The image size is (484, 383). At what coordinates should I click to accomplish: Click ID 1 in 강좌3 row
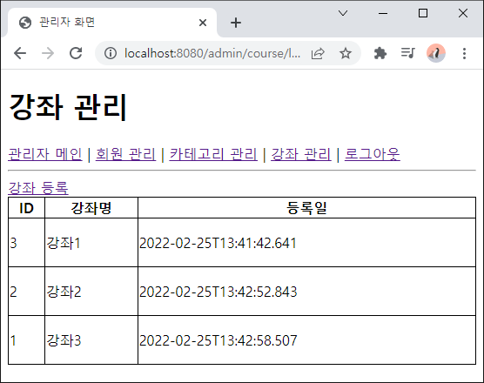[13, 340]
